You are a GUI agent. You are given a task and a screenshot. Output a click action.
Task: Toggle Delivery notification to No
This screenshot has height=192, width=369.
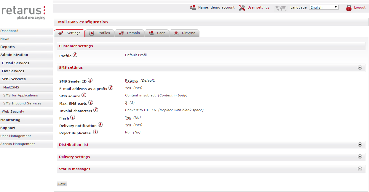tap(128, 125)
